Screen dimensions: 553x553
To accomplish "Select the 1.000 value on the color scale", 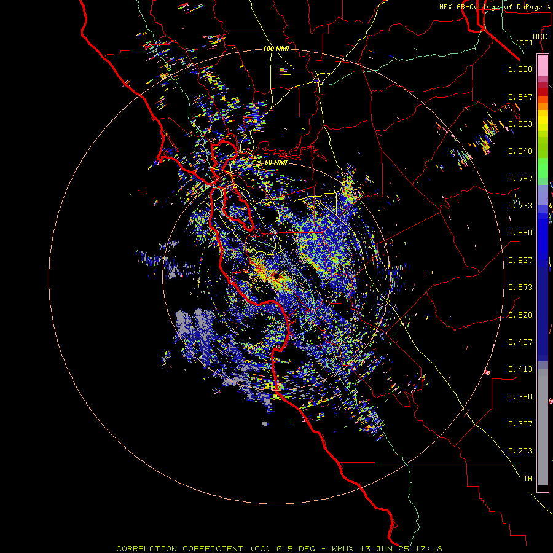I will (520, 69).
